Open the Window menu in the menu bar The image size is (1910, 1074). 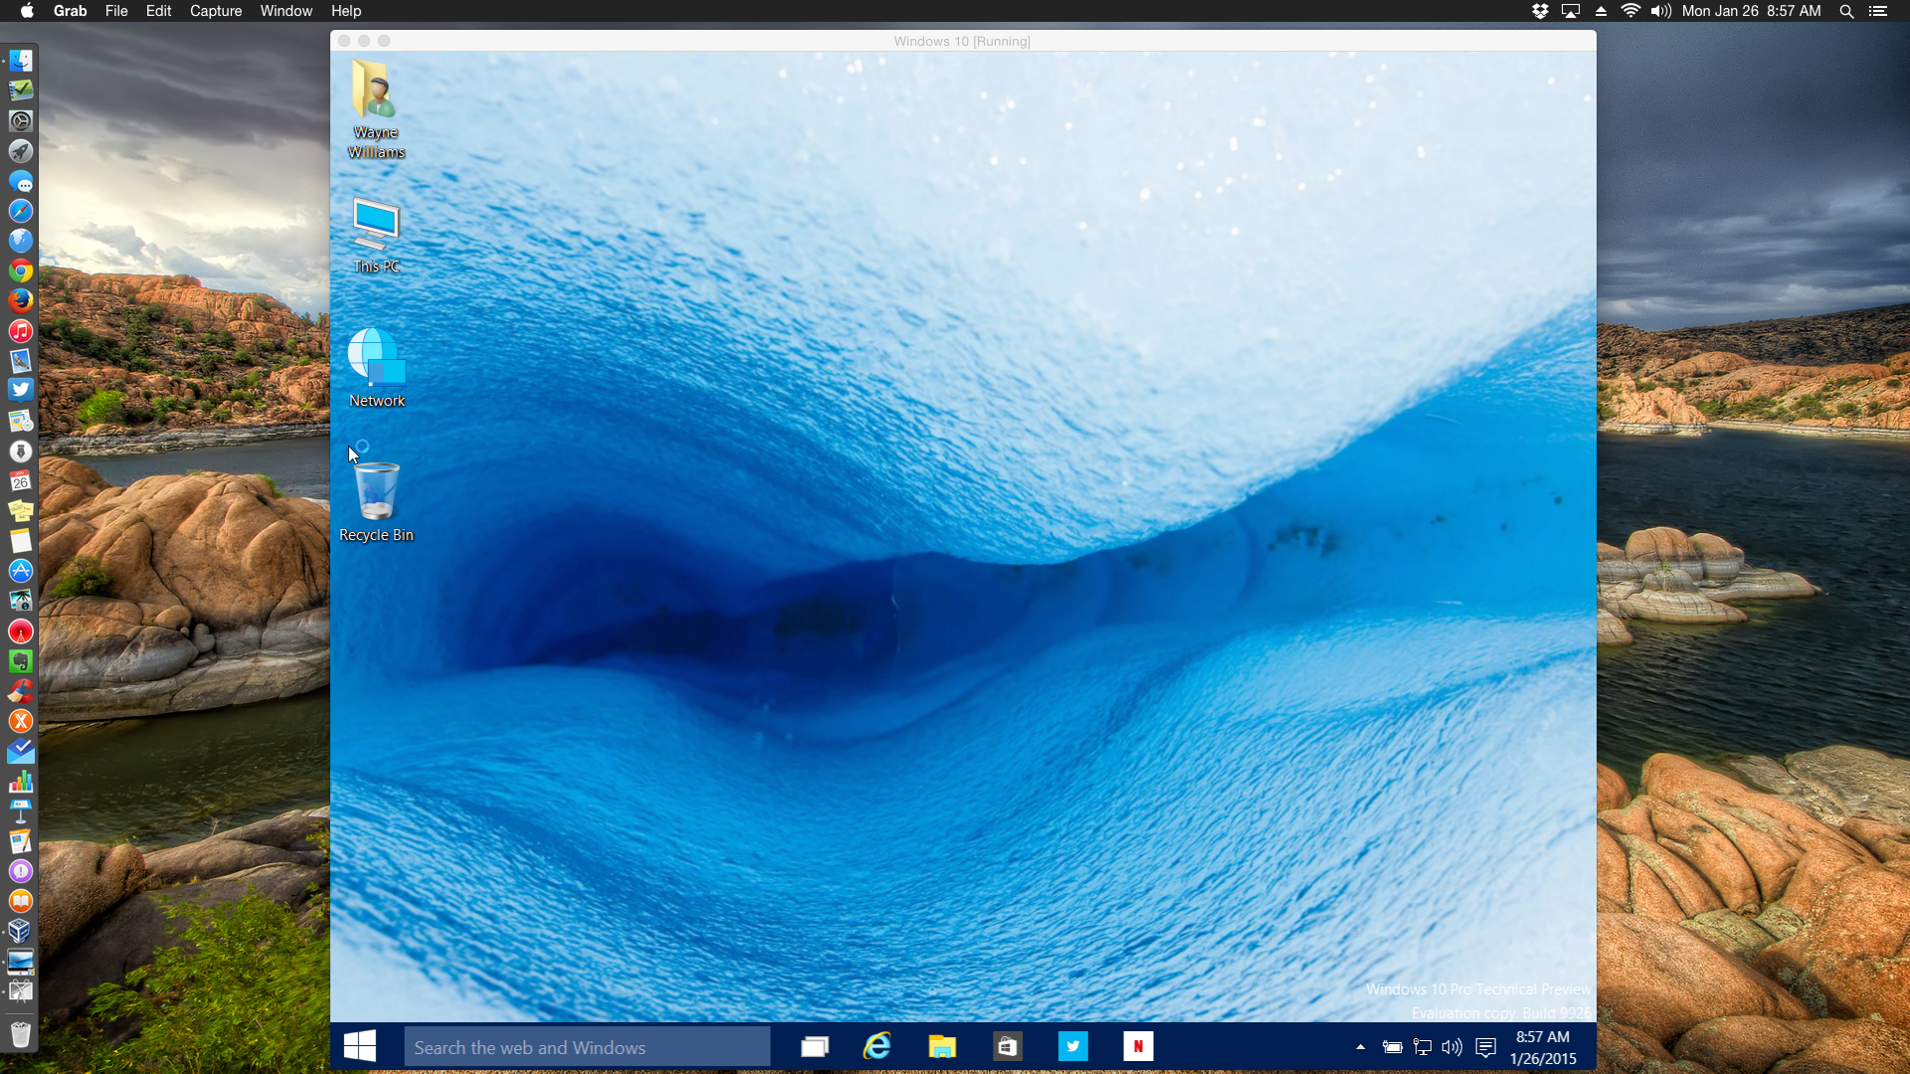click(x=286, y=11)
